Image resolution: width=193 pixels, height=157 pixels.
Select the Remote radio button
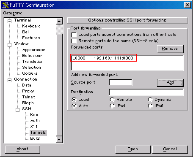(x=112, y=100)
